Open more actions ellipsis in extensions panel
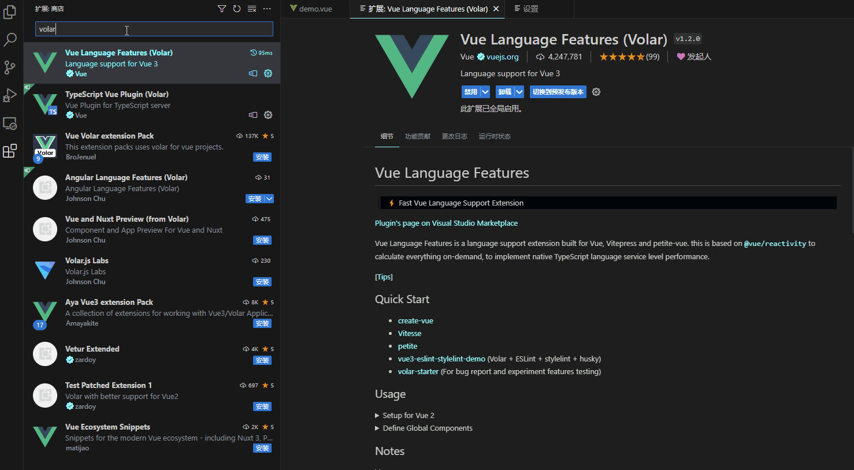The image size is (854, 470). coord(267,9)
